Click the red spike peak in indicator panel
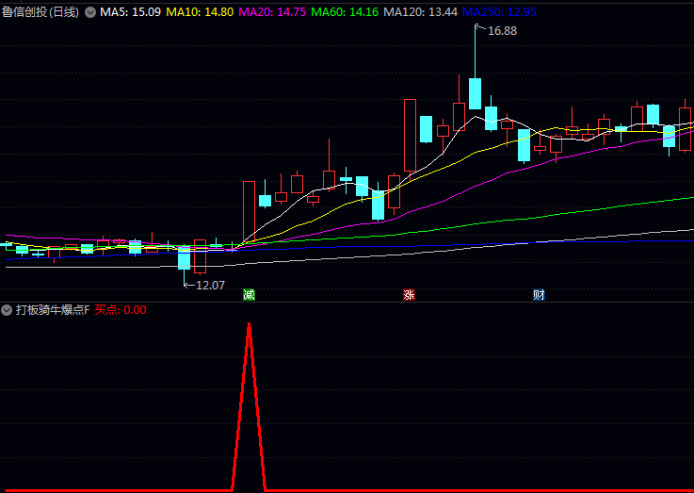 [x=249, y=325]
